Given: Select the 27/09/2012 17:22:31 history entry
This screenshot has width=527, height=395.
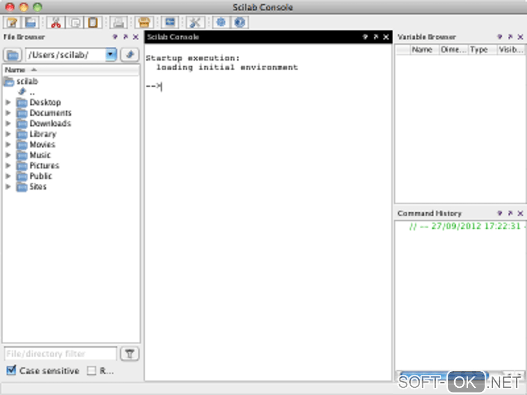Looking at the screenshot, I should point(467,226).
